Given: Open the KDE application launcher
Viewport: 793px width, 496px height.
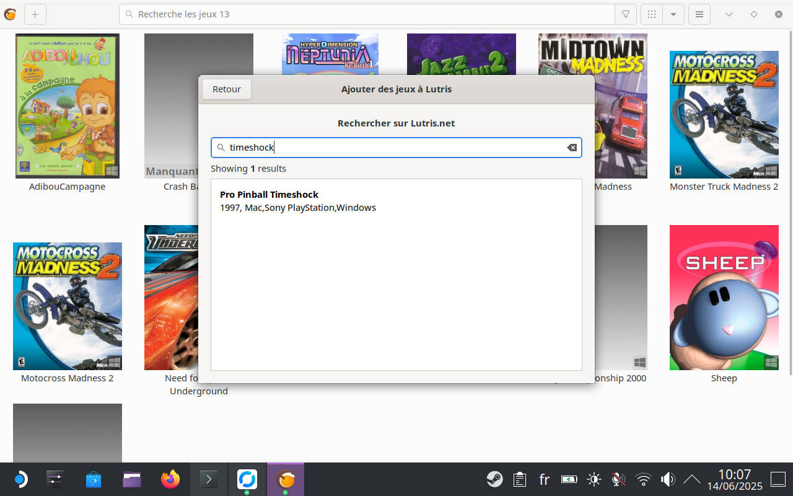Looking at the screenshot, I should (x=20, y=479).
